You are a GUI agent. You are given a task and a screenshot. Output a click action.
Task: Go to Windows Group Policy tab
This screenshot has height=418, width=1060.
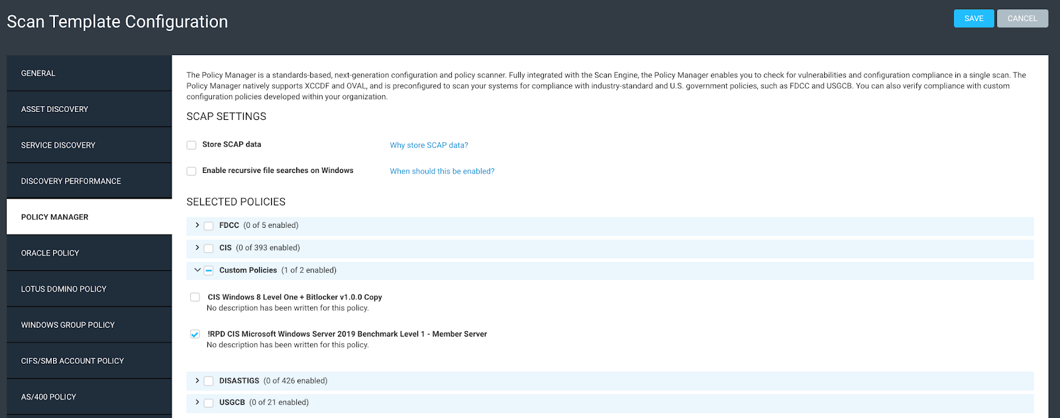89,325
